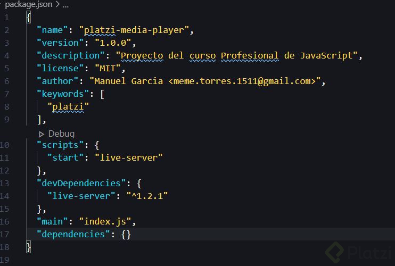Click the word JavaScript in description
Screen dimensions: 395x266
[x=326, y=56]
